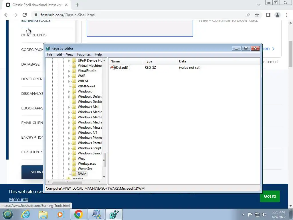Open the DATABASE category link
This screenshot has height=220, width=293.
(30, 64)
